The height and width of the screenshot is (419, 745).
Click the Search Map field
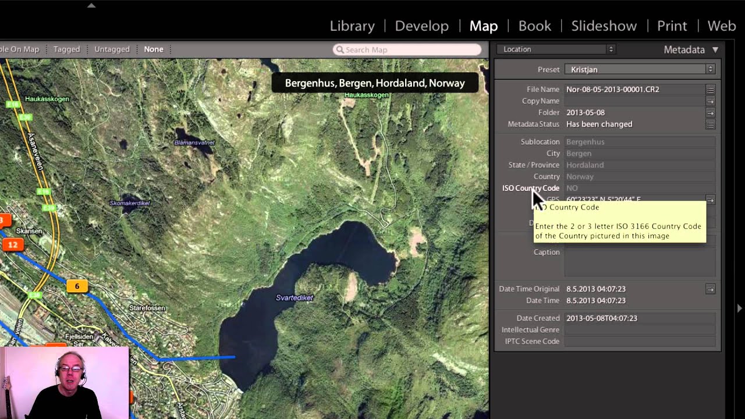[407, 50]
